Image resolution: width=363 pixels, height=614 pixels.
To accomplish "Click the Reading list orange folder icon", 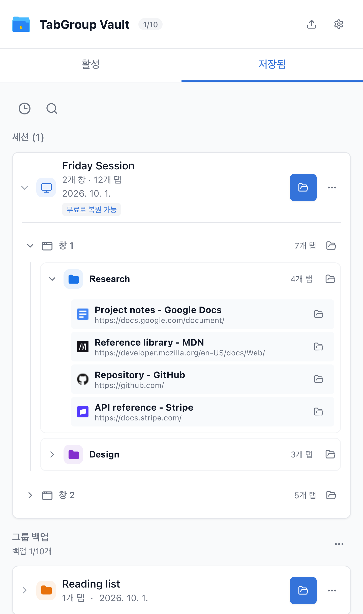I will [x=46, y=590].
